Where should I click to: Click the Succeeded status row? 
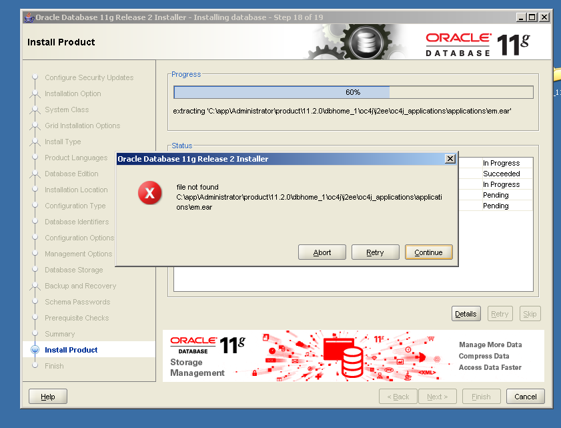pos(501,174)
